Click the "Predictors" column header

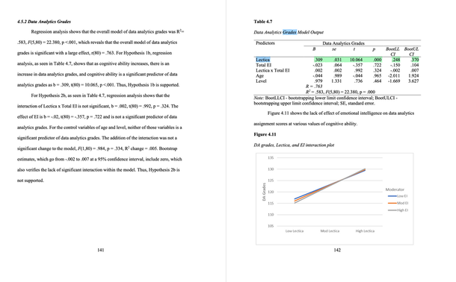pos(265,43)
